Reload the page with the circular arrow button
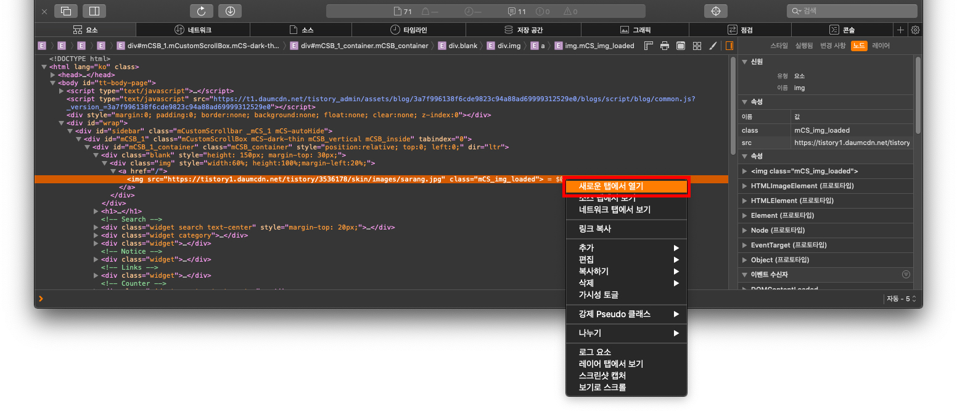 coord(201,11)
